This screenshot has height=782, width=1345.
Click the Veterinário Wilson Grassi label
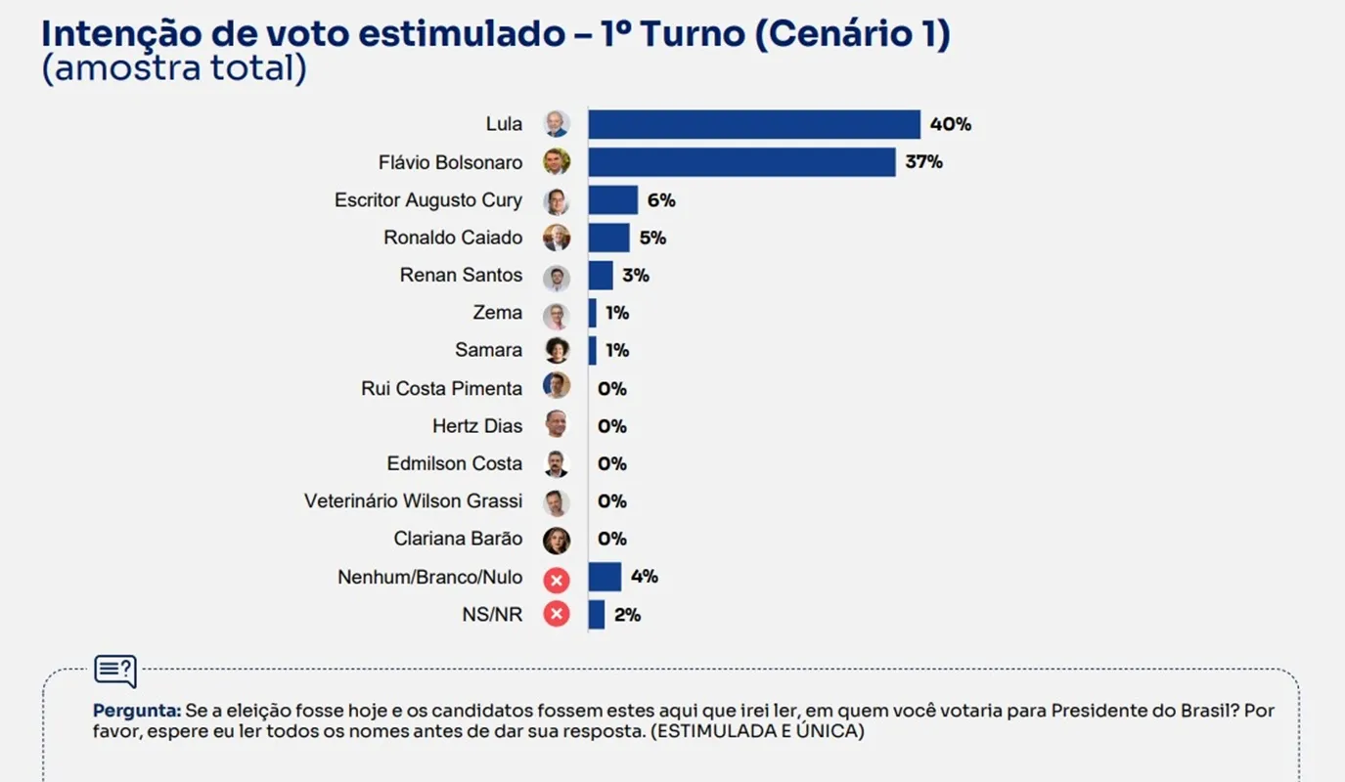click(414, 501)
